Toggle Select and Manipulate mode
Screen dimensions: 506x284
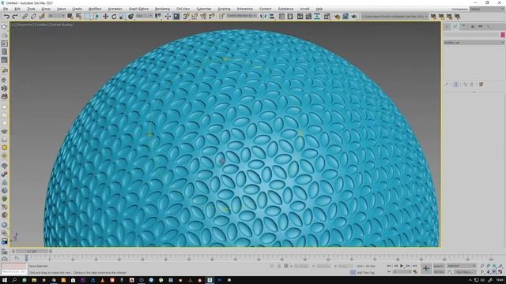pyautogui.click(x=168, y=16)
